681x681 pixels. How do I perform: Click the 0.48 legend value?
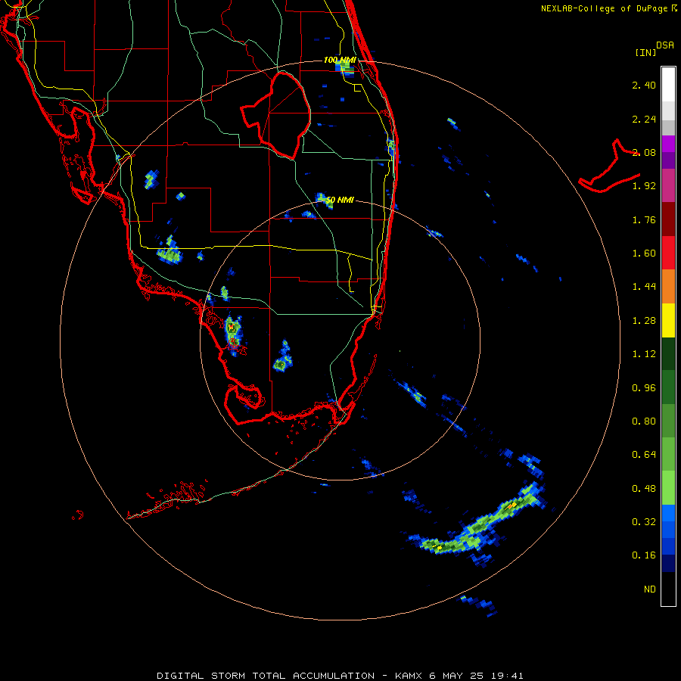(644, 489)
